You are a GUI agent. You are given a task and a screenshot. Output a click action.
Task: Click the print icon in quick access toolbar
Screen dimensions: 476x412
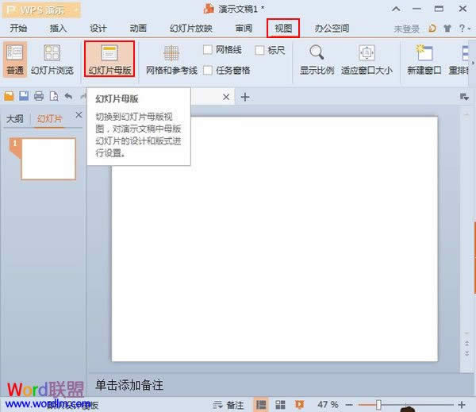tap(38, 97)
